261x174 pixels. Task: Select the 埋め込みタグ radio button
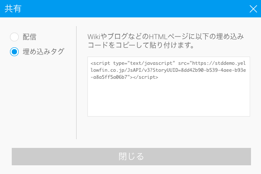pyautogui.click(x=14, y=52)
